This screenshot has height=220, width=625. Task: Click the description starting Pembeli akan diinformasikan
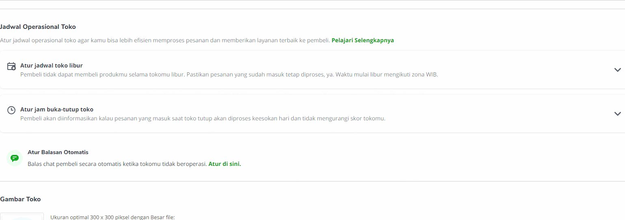point(203,119)
